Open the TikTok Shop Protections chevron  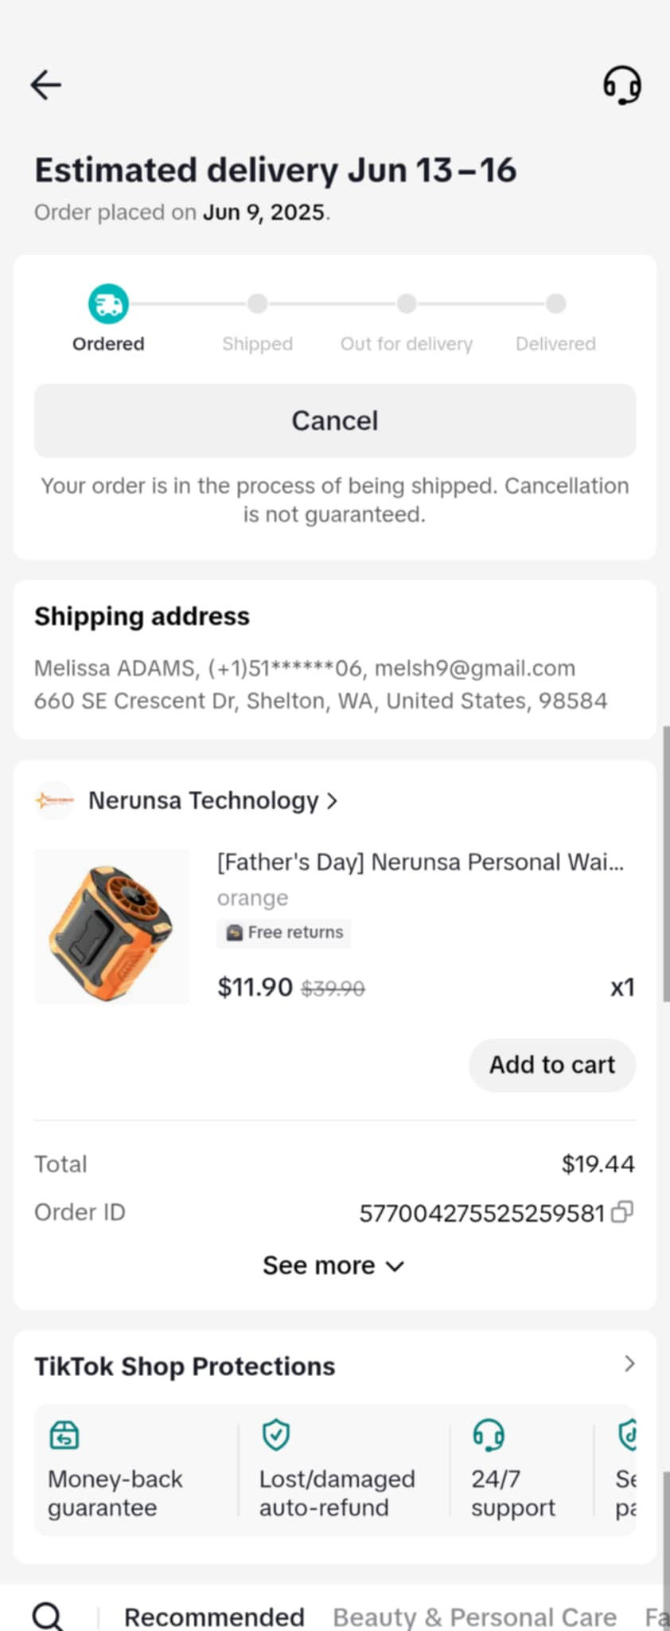629,1364
